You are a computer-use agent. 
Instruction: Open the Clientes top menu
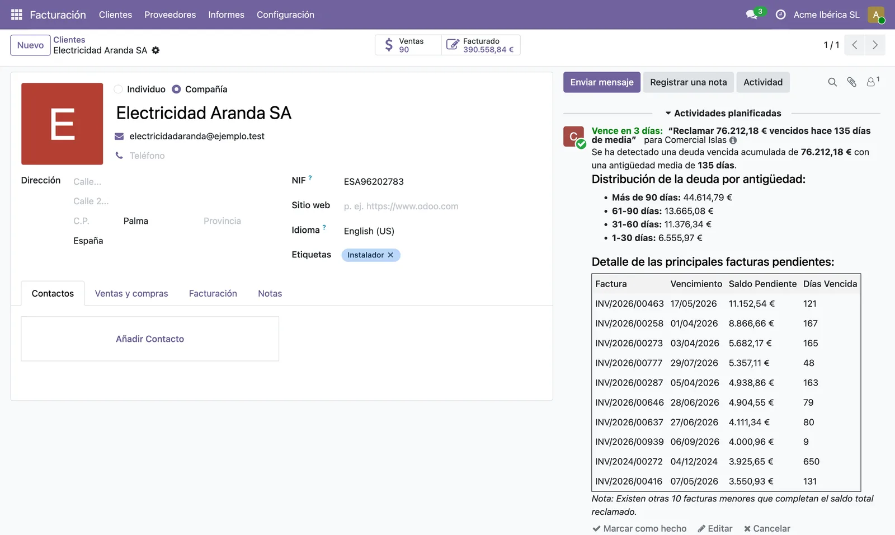point(115,15)
